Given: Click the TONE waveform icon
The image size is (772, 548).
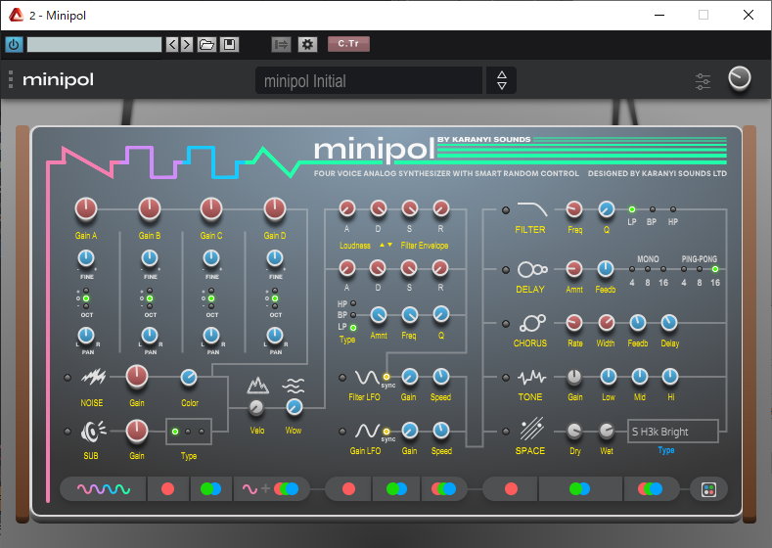Looking at the screenshot, I should (x=531, y=377).
